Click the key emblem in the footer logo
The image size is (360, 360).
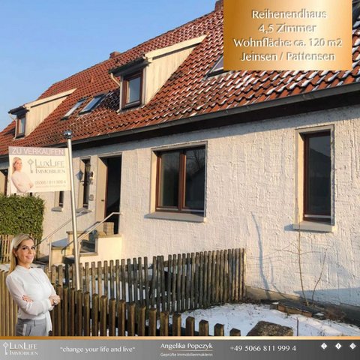5,349
